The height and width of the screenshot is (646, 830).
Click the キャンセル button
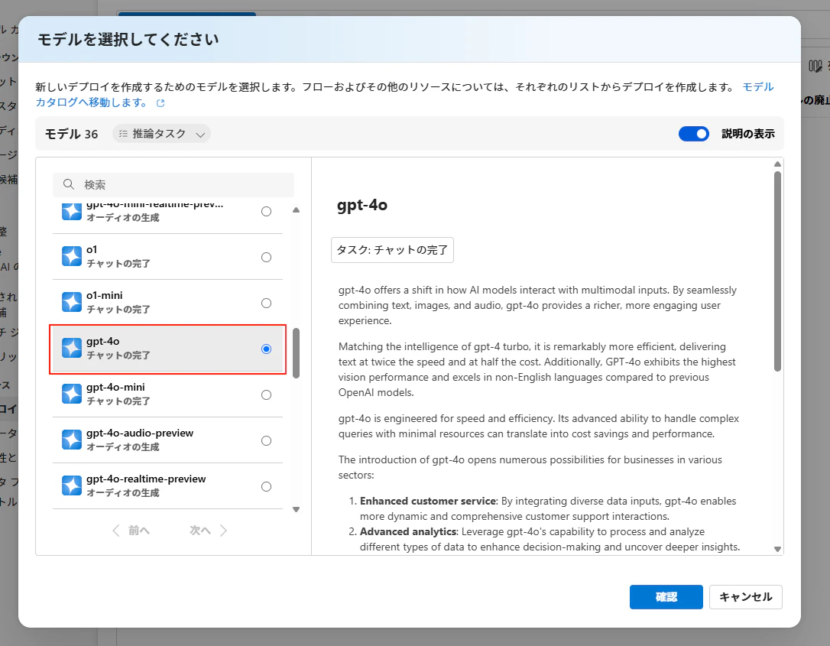tap(745, 597)
